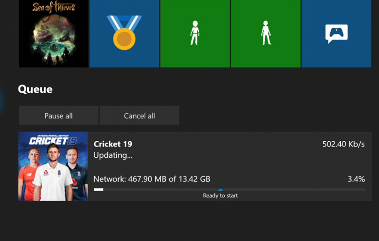Click the blue Ready to start marker

pyautogui.click(x=221, y=190)
